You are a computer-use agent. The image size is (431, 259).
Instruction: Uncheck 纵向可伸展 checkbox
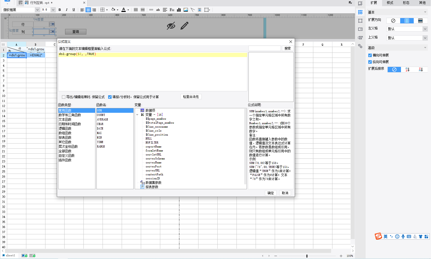[x=370, y=62]
